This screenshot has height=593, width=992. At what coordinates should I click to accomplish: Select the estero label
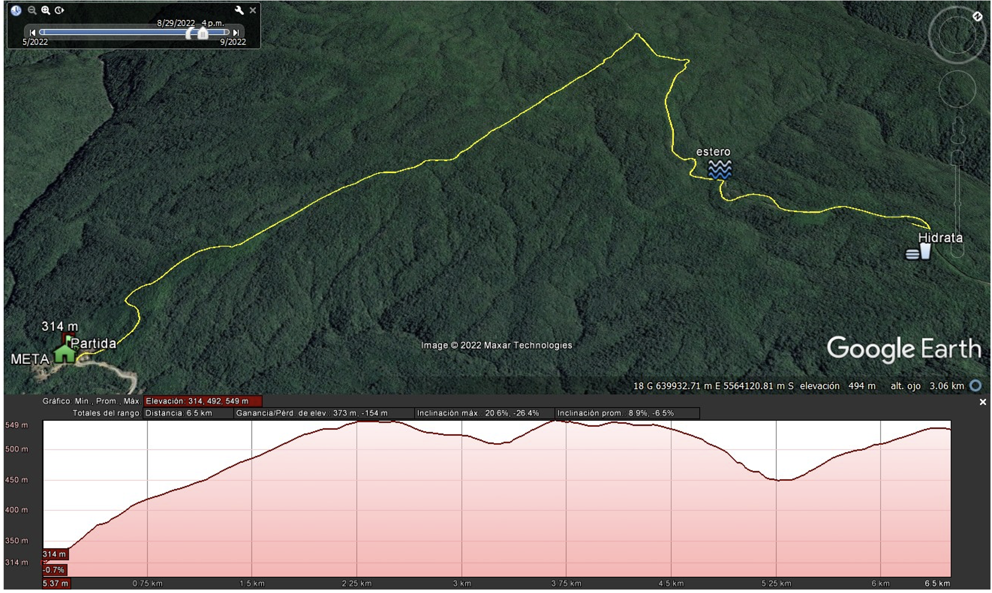pos(713,152)
